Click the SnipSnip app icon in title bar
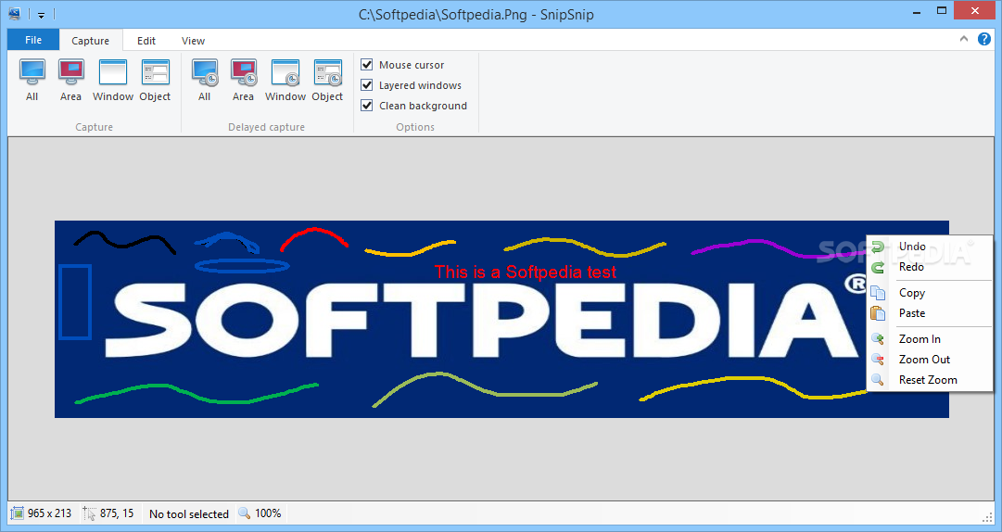This screenshot has width=1002, height=532. coord(14,13)
